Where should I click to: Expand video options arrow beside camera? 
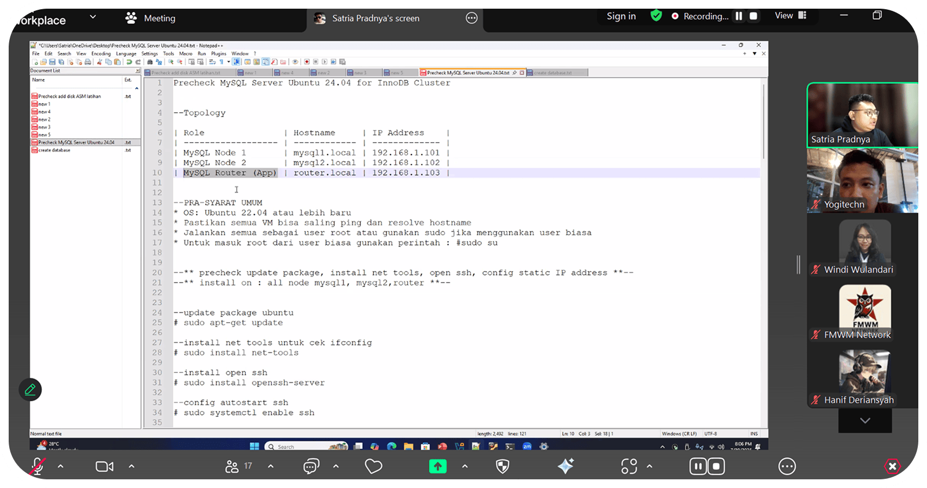131,466
